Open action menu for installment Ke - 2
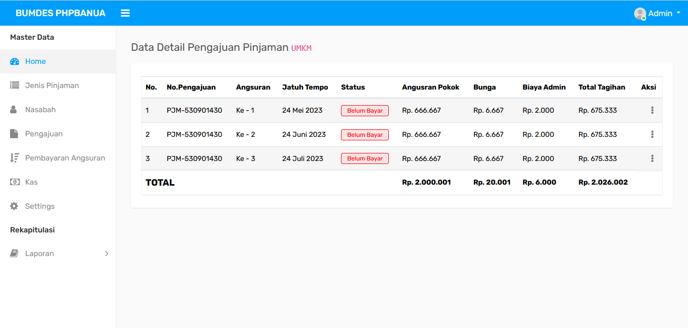This screenshot has height=328, width=688. [x=652, y=134]
